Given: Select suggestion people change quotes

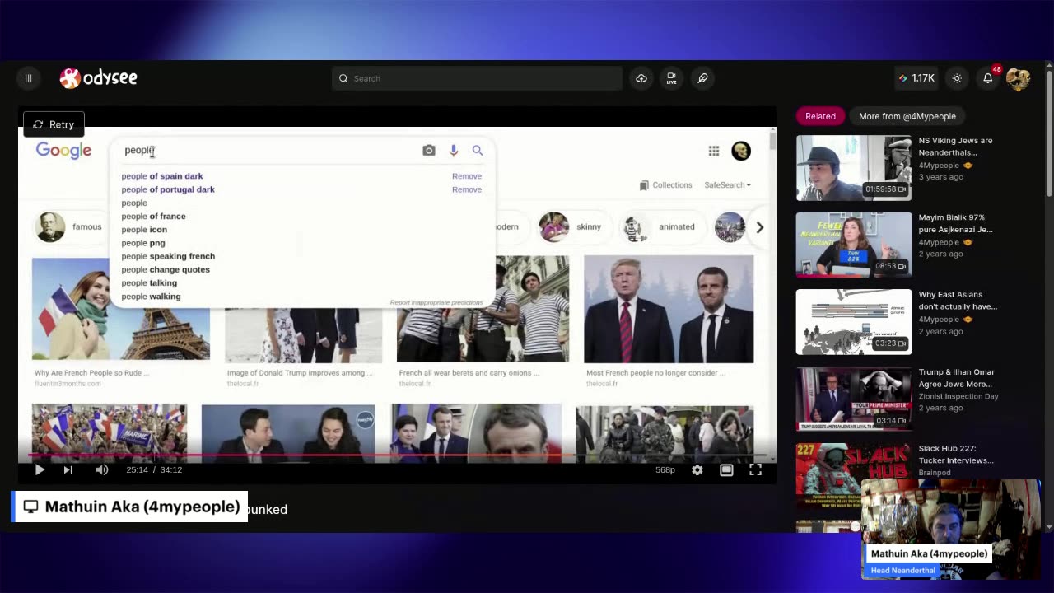Looking at the screenshot, I should 166,269.
